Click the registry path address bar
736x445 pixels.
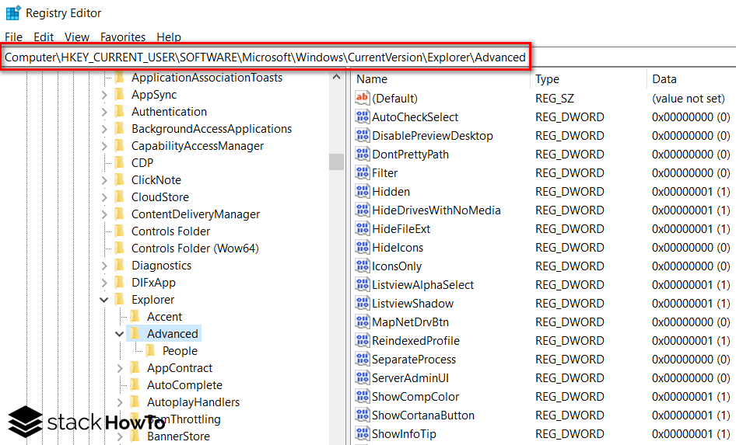(x=265, y=57)
